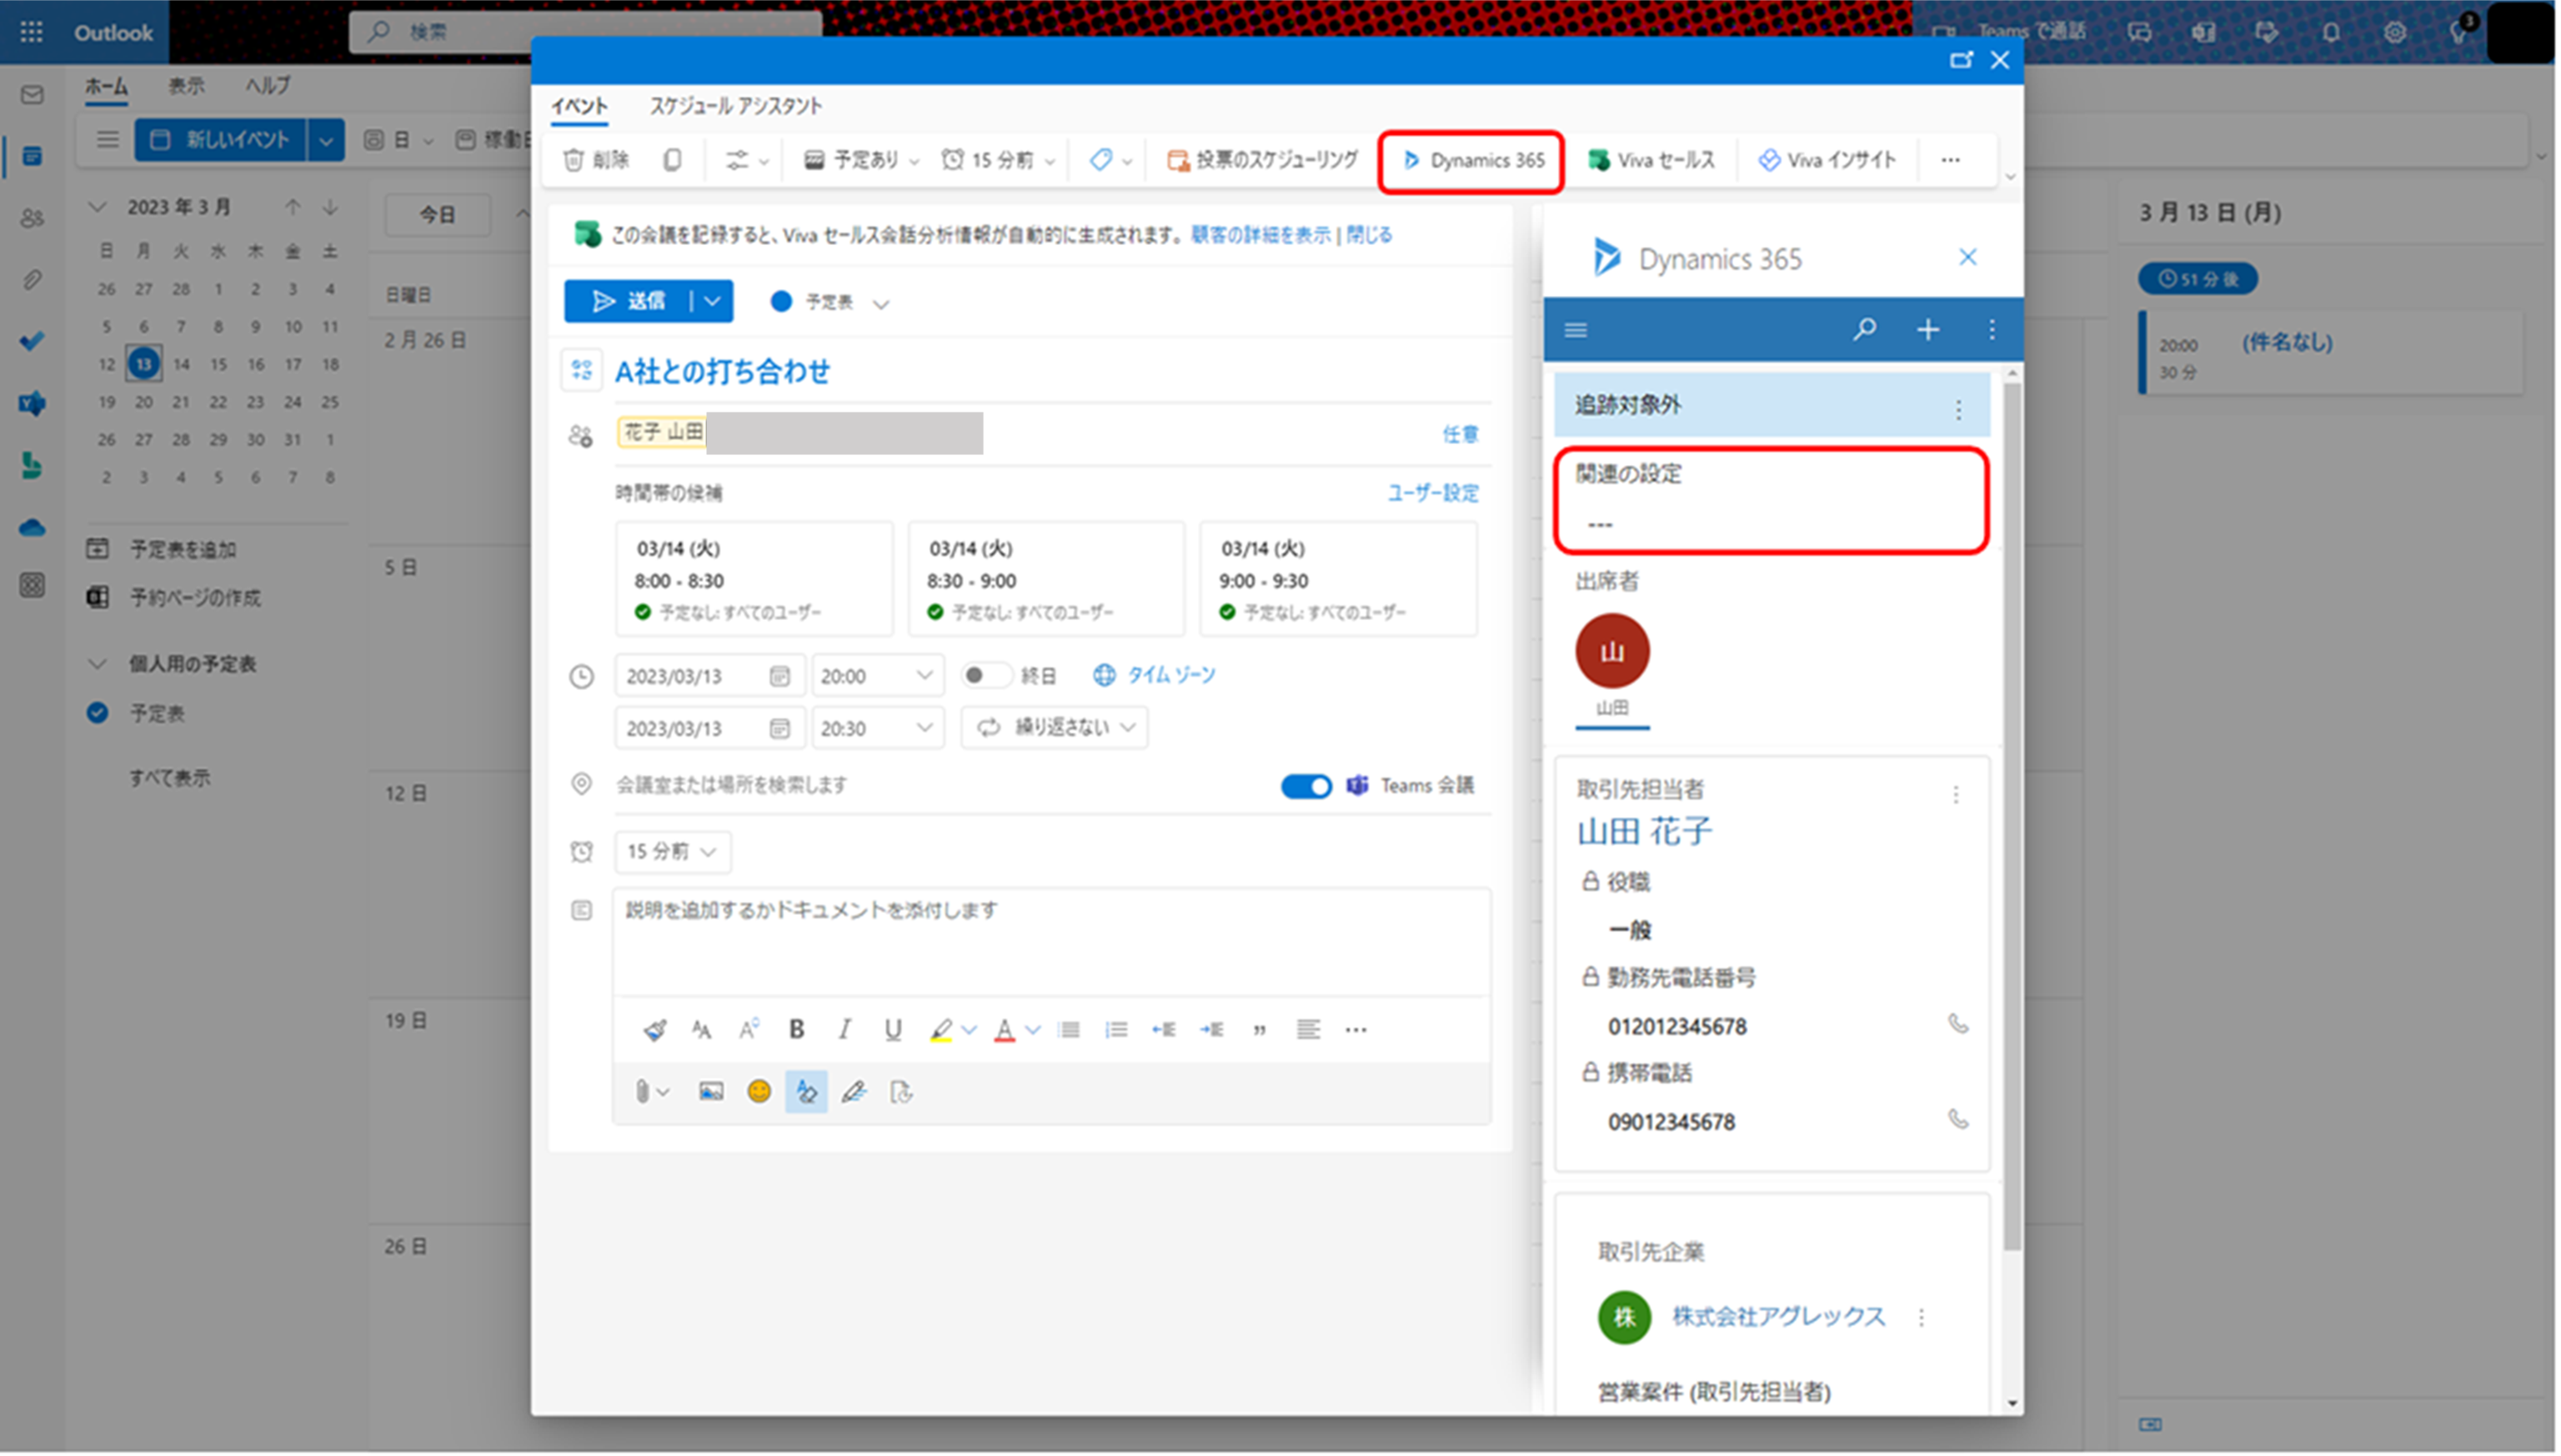Image resolution: width=2561 pixels, height=1456 pixels.
Task: Open the ヘルプ tab in Outlook
Action: 268,86
